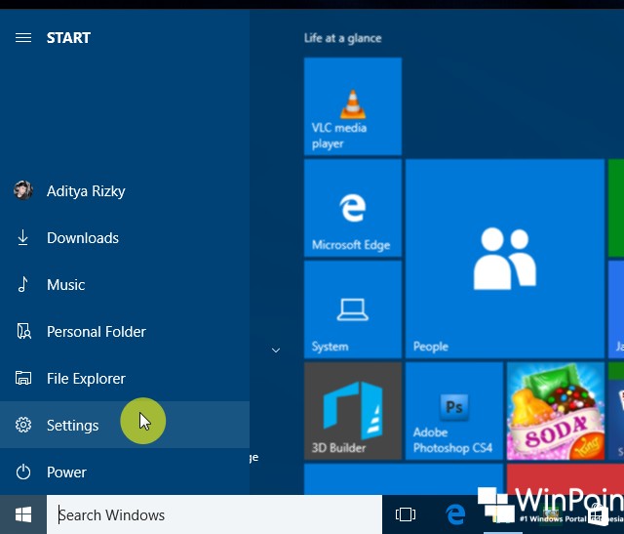The image size is (624, 534).
Task: Click the Downloads arrow icon
Action: point(23,237)
